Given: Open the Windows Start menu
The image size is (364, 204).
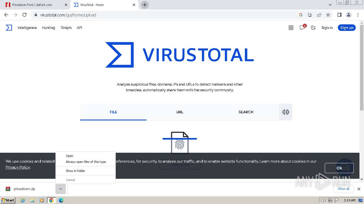Looking at the screenshot, I should (x=8, y=200).
